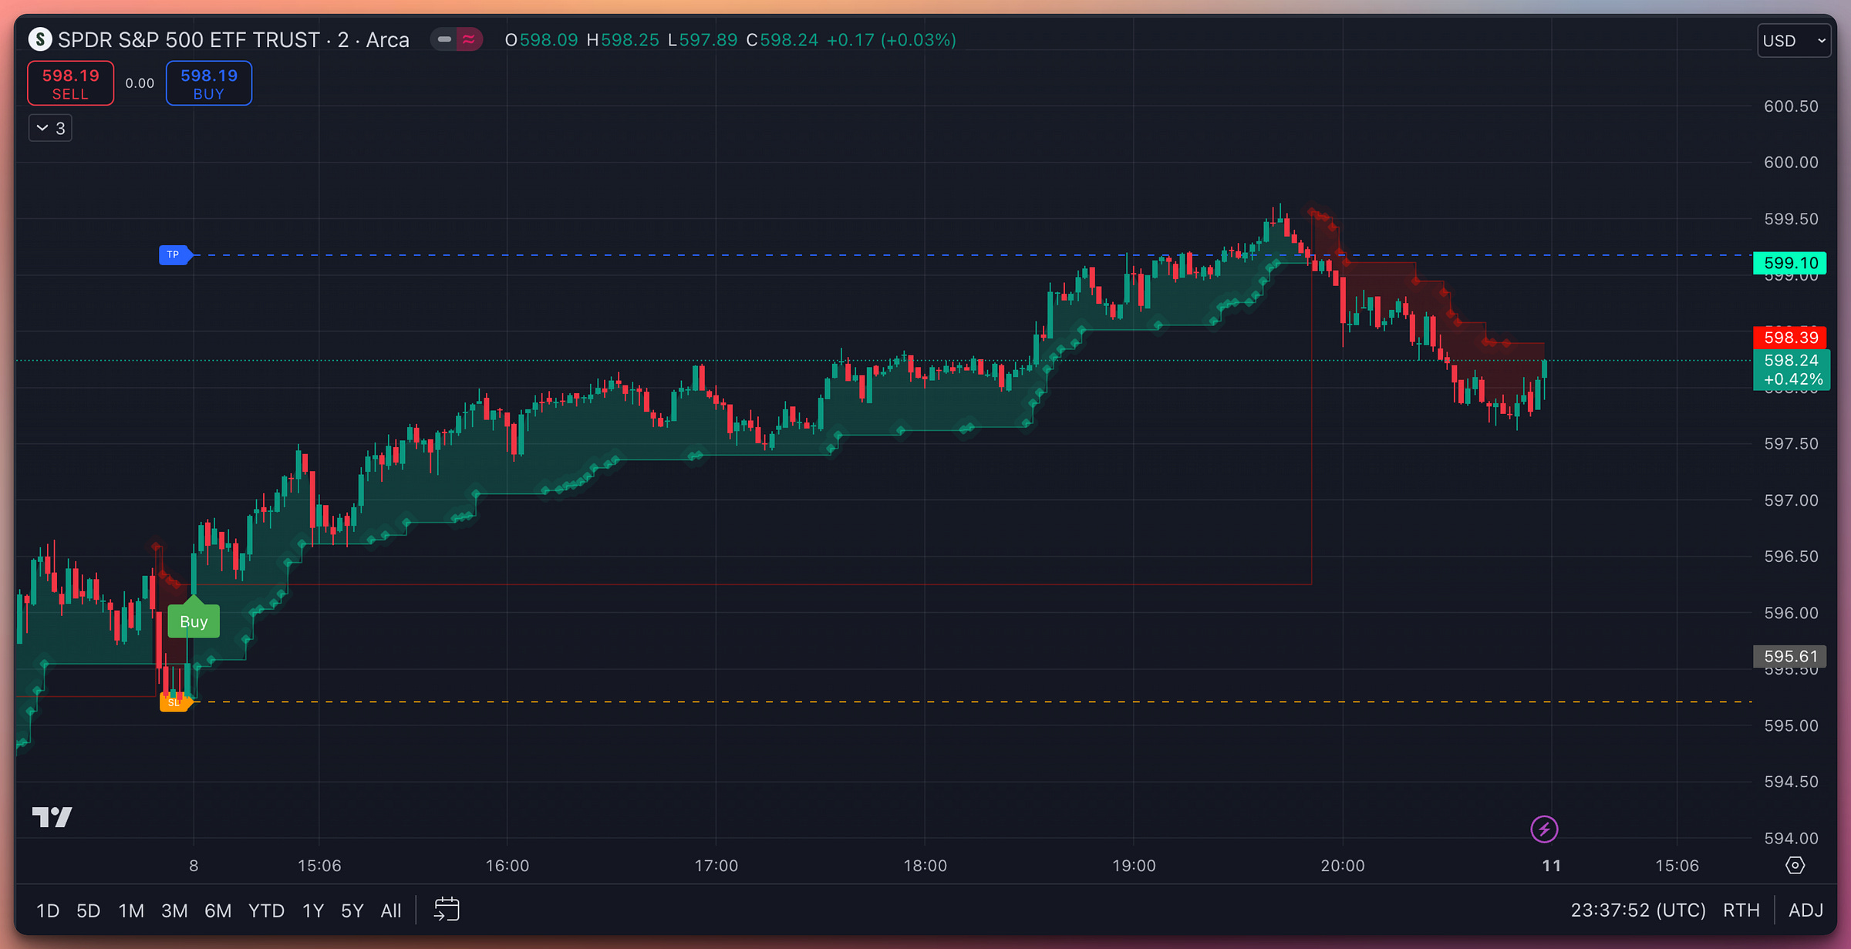Viewport: 1851px width, 949px height.
Task: Open the USD currency dropdown
Action: click(1794, 41)
